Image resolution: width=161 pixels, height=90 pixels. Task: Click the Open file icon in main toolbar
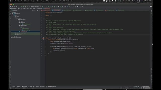coord(10,6)
